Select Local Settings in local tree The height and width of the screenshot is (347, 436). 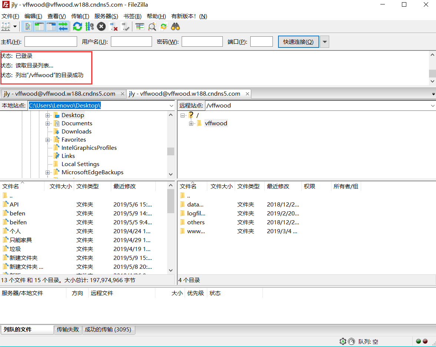(80, 164)
